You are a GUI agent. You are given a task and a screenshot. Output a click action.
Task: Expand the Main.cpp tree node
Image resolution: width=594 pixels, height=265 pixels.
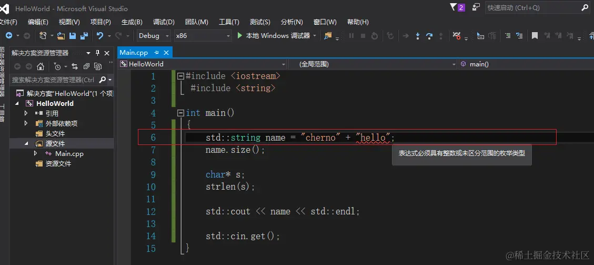[x=36, y=153]
